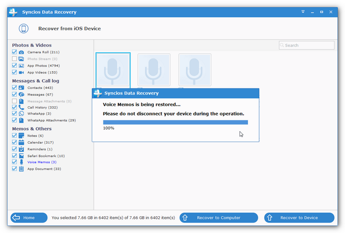345x233 pixels.
Task: Click the WhatsApp logo icon
Action: click(21, 114)
